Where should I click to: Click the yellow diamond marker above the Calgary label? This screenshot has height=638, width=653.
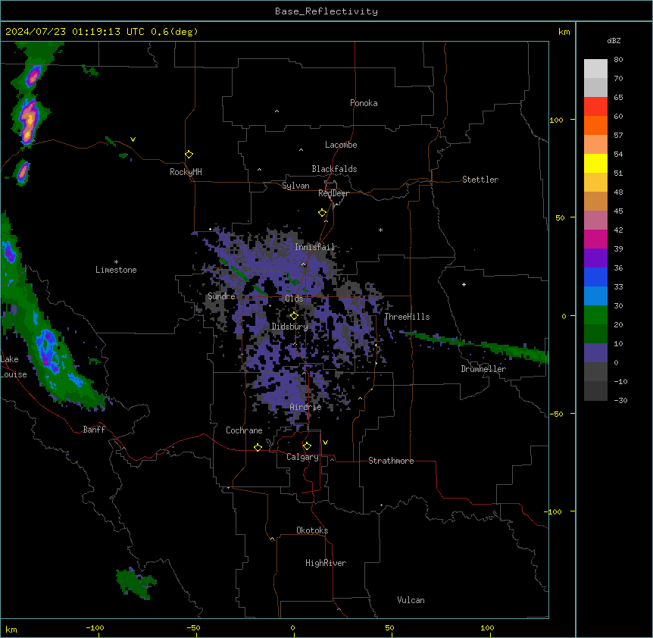coord(307,446)
